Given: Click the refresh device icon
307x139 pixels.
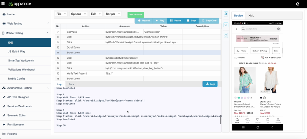Looking at the screenshot, I should click(x=226, y=14).
